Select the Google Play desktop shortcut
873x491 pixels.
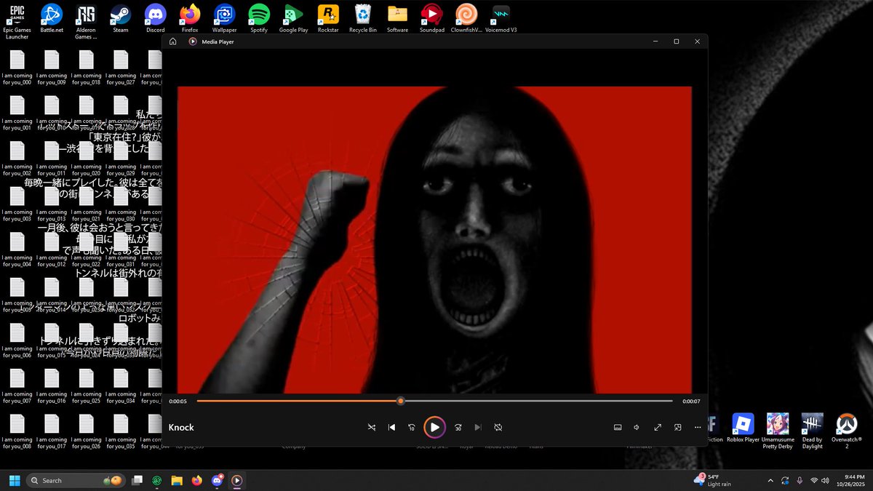[293, 19]
